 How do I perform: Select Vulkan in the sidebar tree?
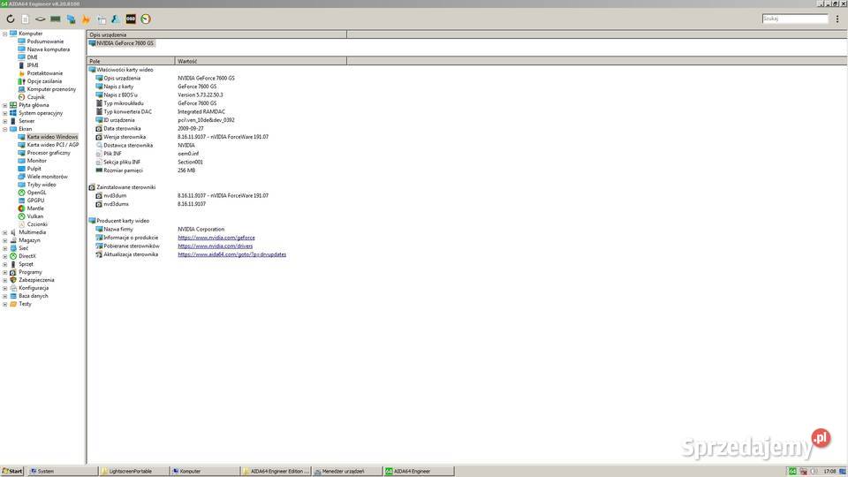click(34, 216)
